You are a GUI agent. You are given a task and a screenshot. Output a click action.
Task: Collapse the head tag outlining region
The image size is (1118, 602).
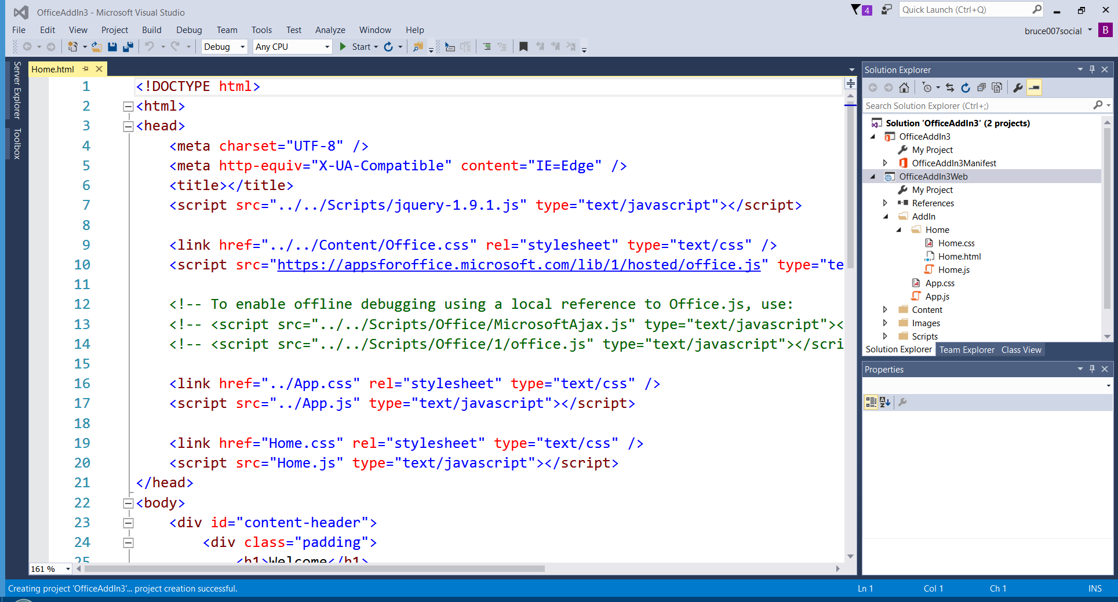[x=128, y=126]
